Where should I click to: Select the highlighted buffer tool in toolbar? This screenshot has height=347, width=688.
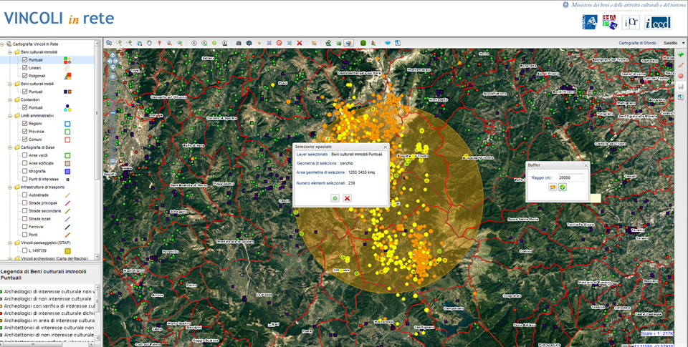(348, 43)
